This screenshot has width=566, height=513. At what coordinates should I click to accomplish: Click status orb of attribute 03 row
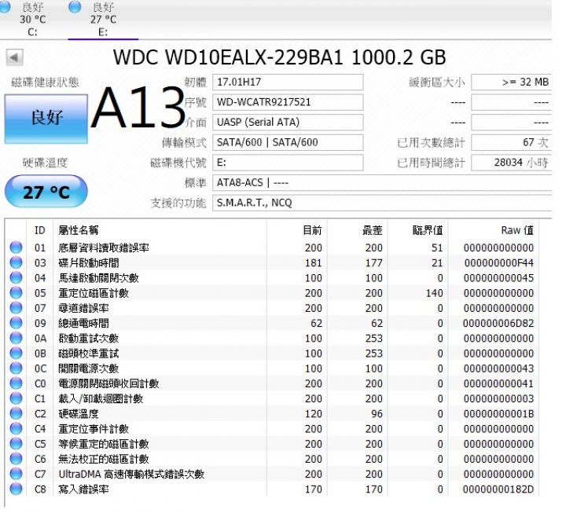coord(16,262)
